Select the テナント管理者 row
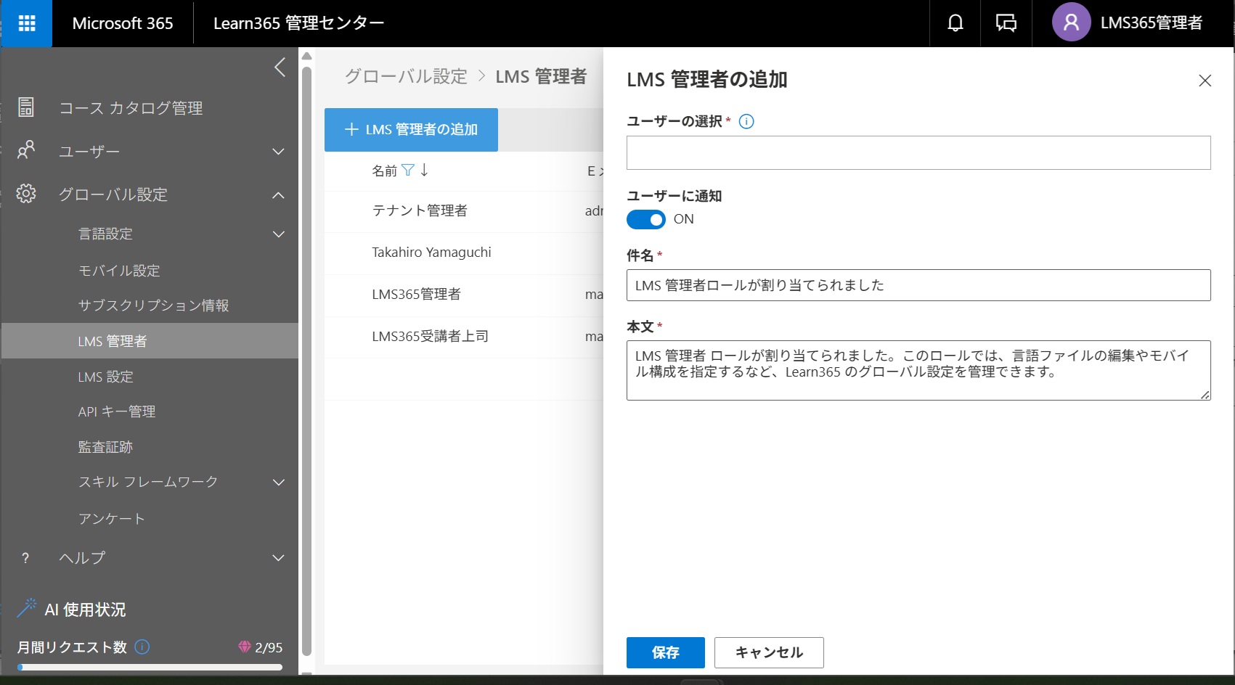The image size is (1235, 685). coord(464,211)
